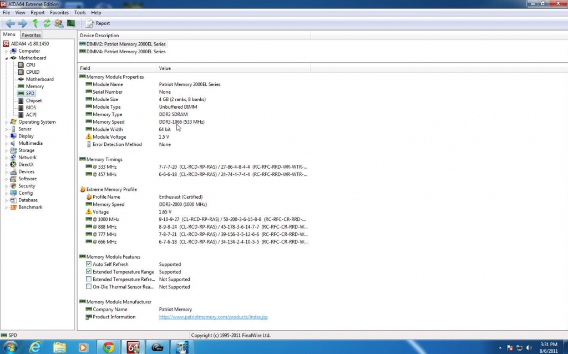Open the Tools menu
Screen dimensions: 568x354
click(80, 12)
